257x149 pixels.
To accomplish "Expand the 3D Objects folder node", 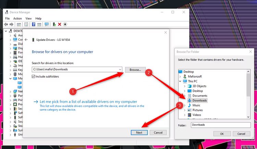I will coord(185,86).
